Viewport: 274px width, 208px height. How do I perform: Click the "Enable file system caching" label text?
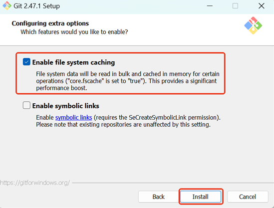73,62
